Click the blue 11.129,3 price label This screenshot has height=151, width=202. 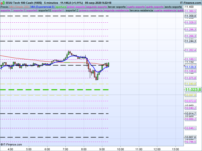pyautogui.click(x=191, y=67)
